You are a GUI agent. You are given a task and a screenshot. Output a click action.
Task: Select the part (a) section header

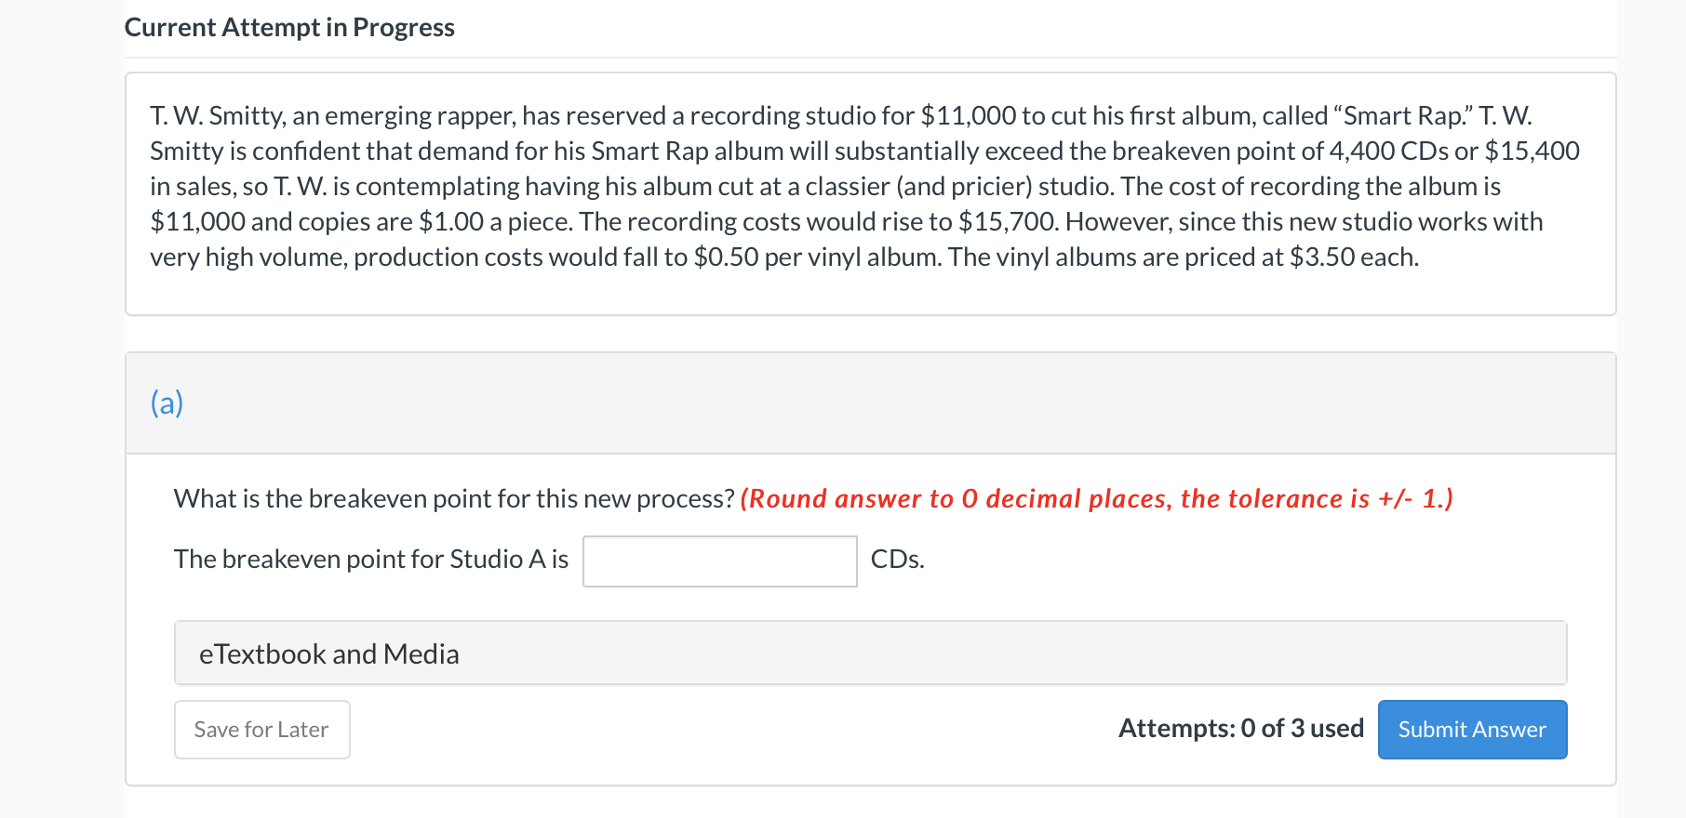coord(167,403)
